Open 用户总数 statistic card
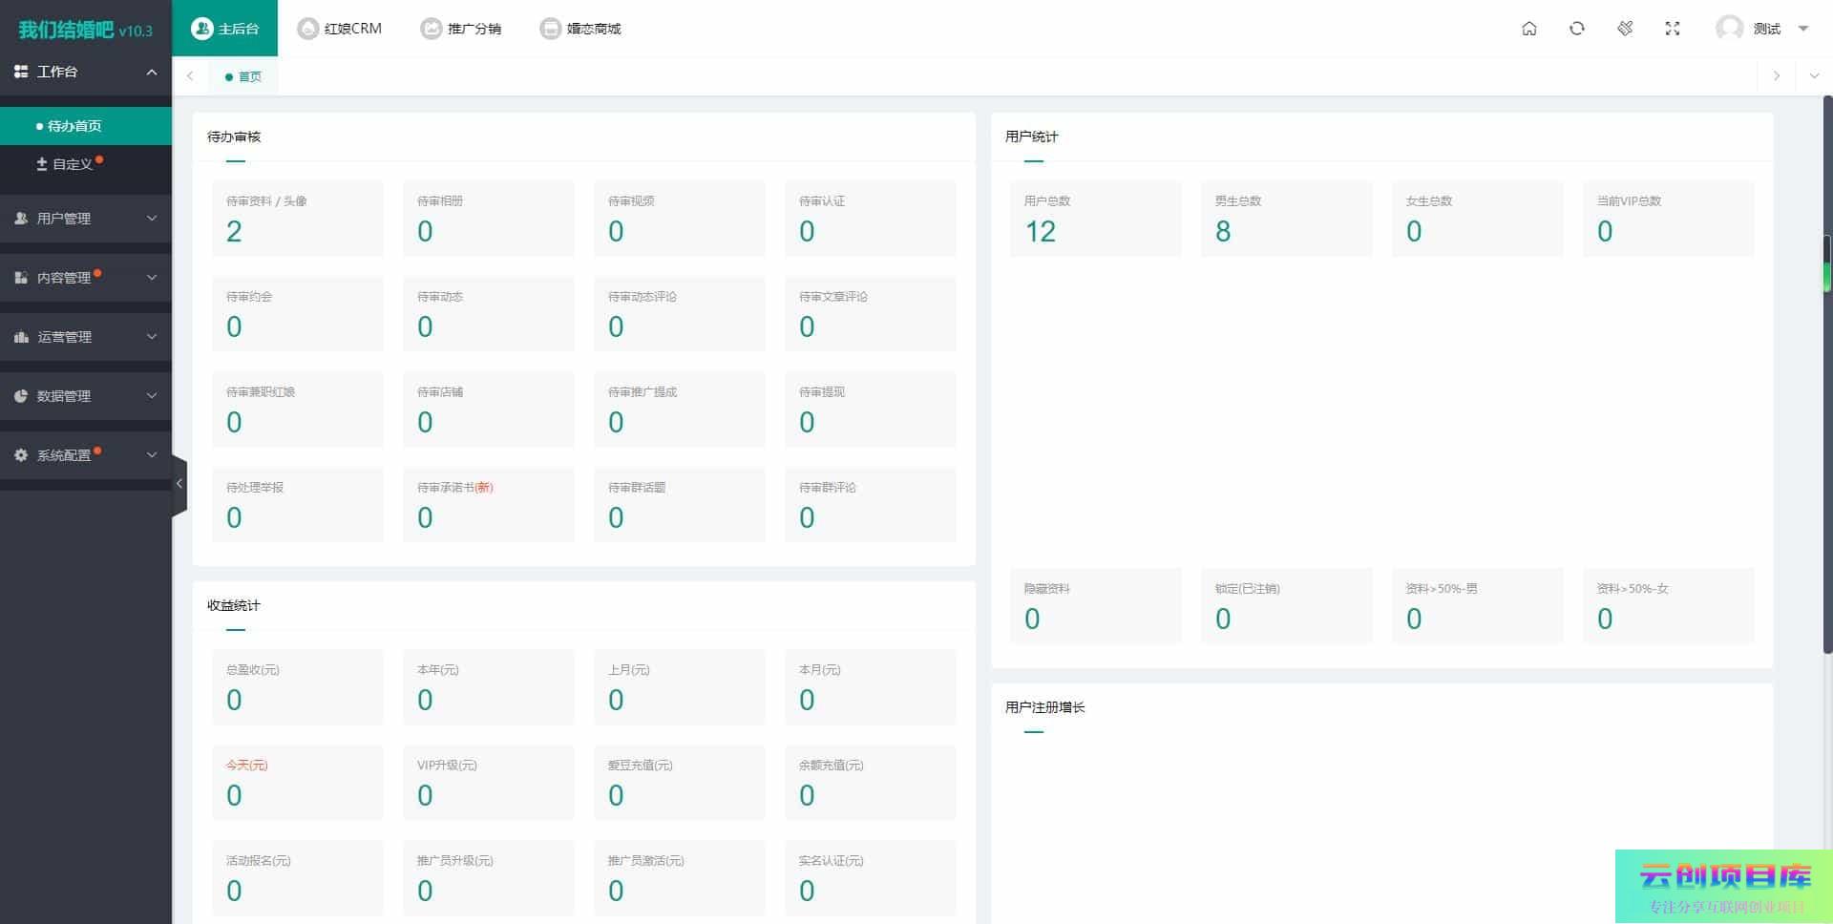The width and height of the screenshot is (1833, 924). click(x=1095, y=219)
